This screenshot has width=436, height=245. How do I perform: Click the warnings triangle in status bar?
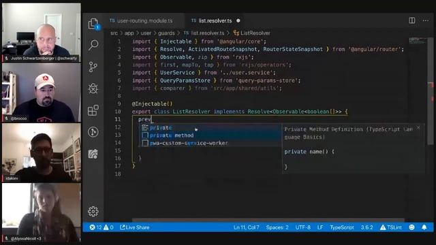tap(108, 227)
